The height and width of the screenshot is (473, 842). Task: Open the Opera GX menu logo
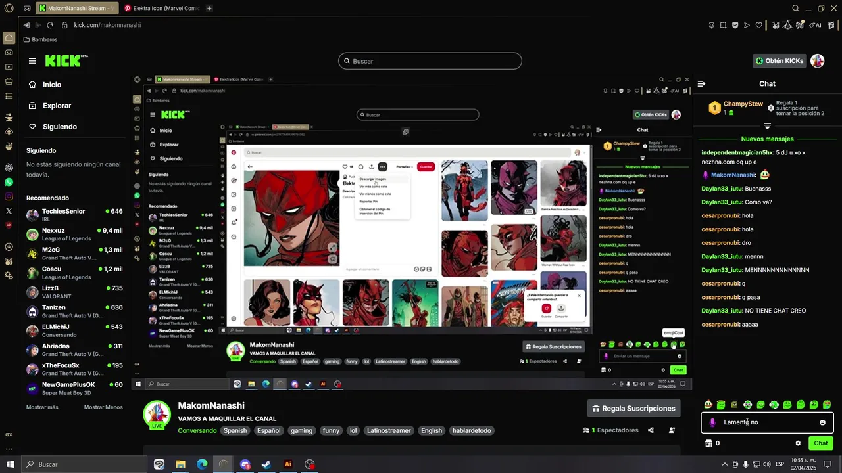pyautogui.click(x=9, y=8)
